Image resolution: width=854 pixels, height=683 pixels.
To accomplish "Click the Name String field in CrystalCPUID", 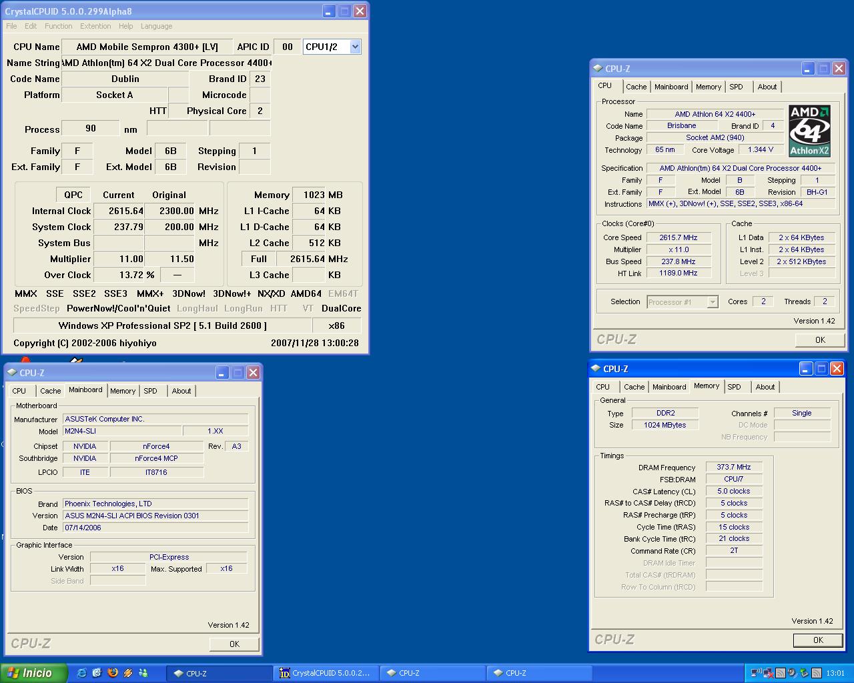I will [167, 63].
